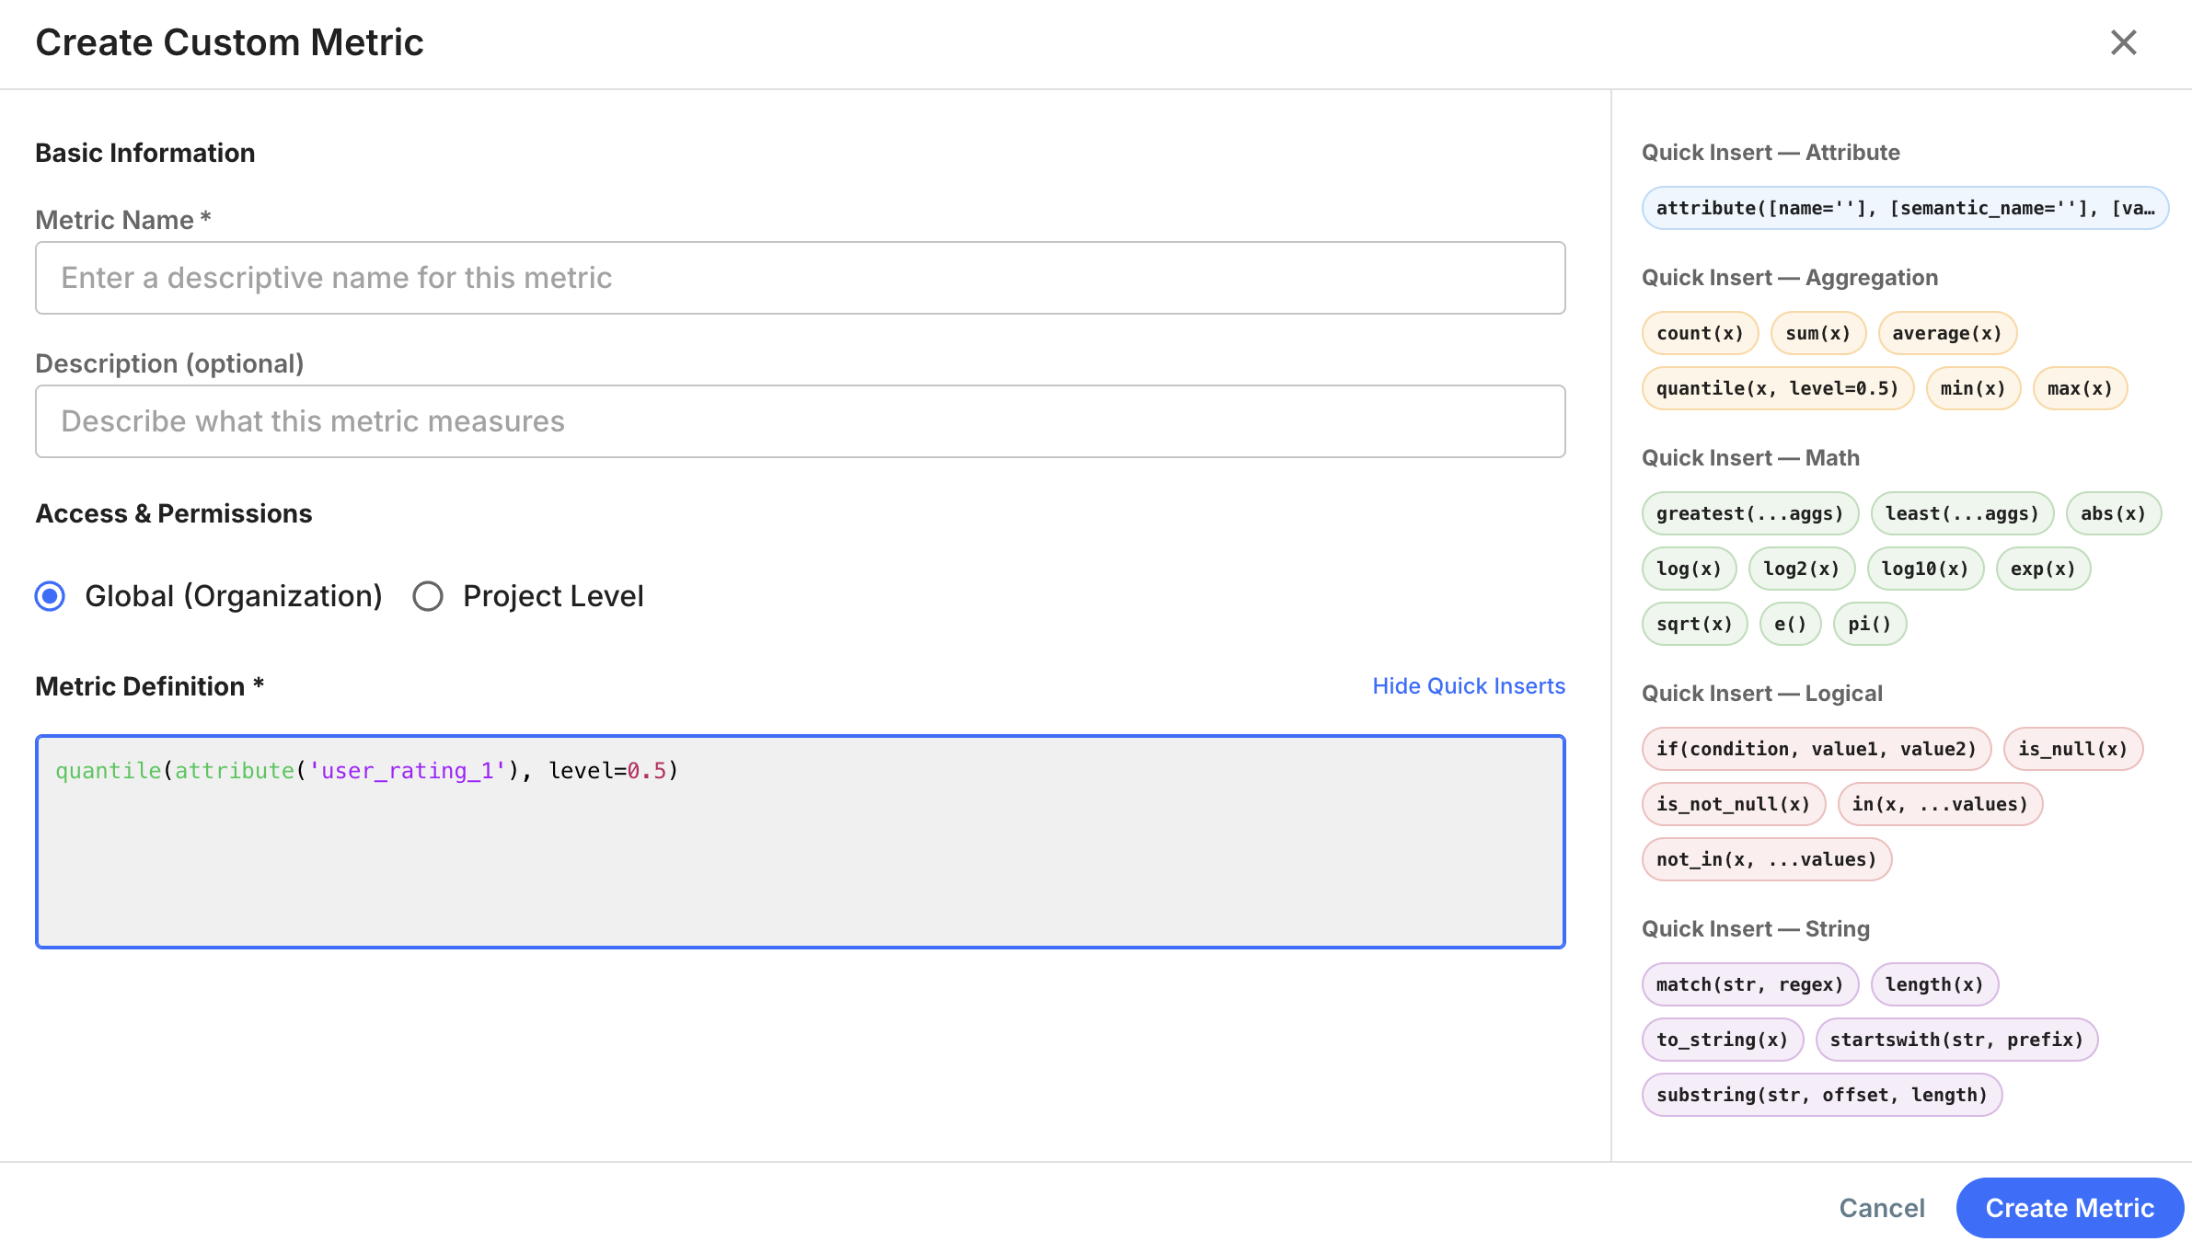
Task: Insert greatest(...aggs) math function
Action: click(1749, 513)
